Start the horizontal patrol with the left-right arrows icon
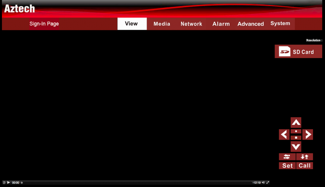325x187 pixels. (x=287, y=157)
